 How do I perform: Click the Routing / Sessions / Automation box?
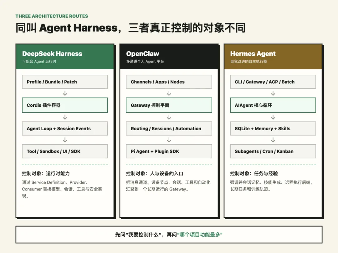[169, 128]
